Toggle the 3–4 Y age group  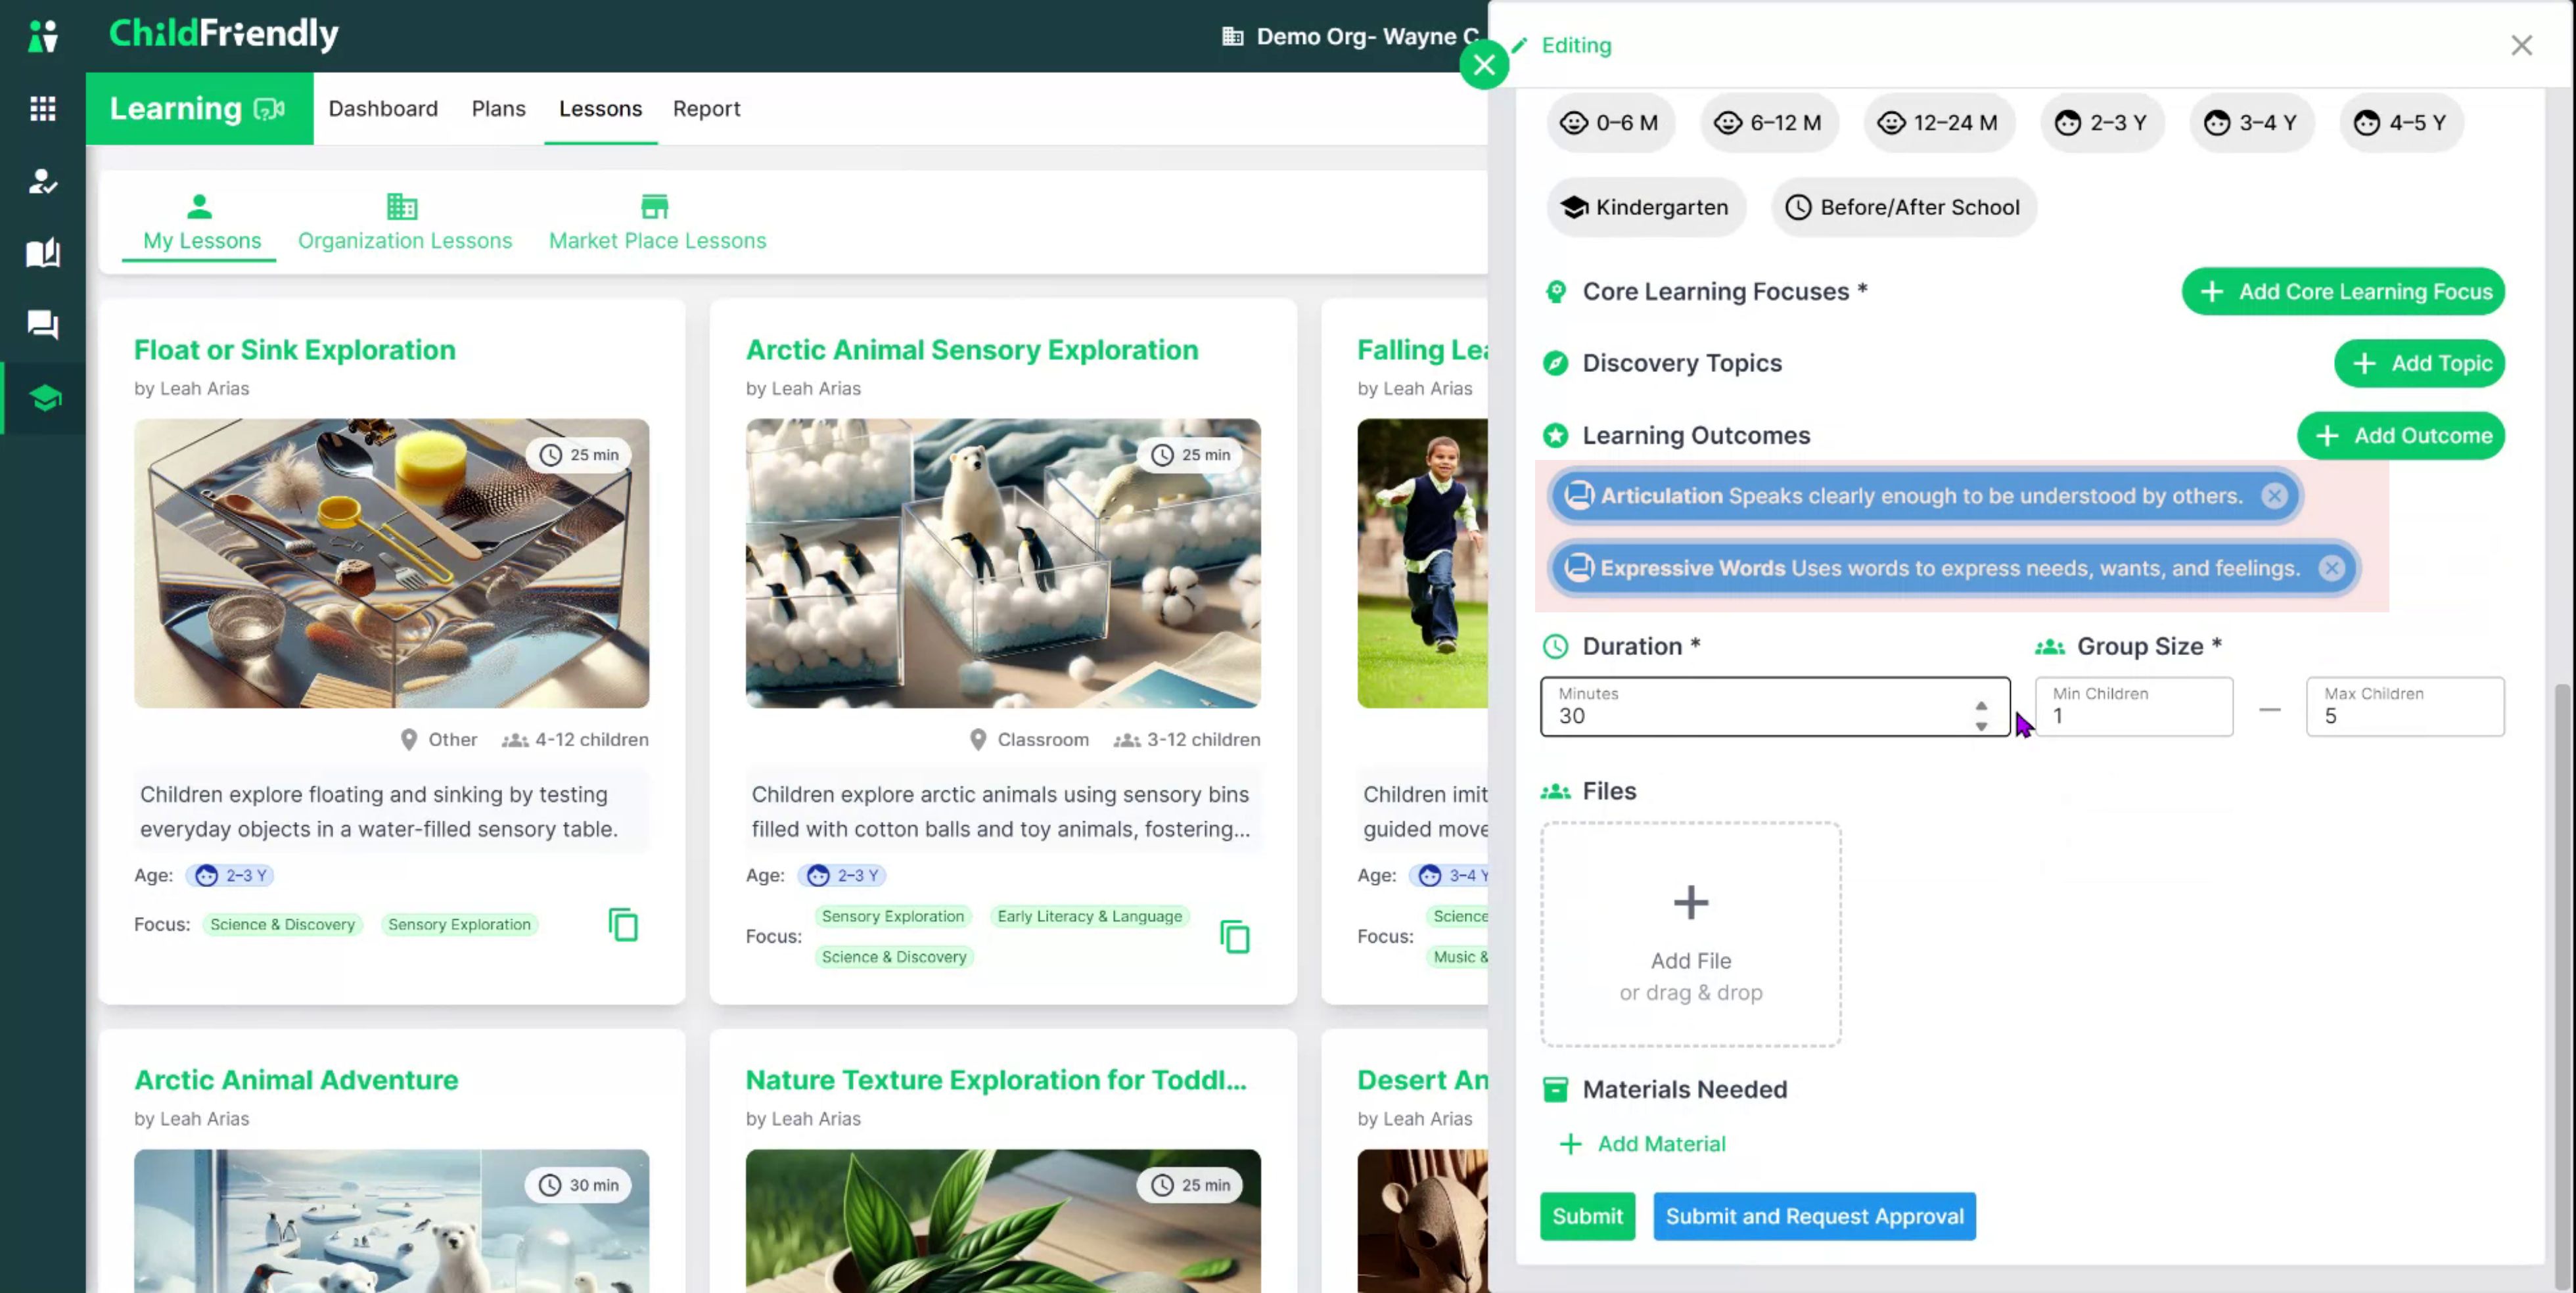pos(2251,123)
